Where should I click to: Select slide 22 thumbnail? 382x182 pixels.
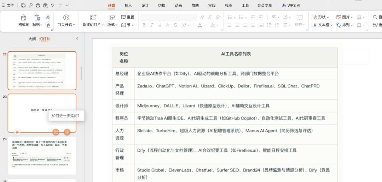coord(42,71)
